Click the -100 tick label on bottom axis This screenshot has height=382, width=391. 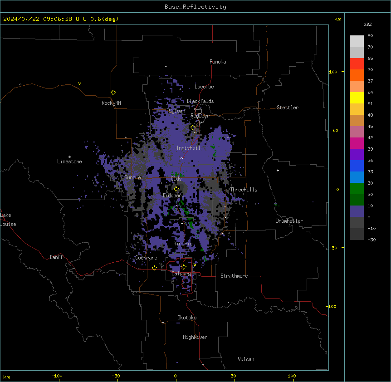click(57, 376)
